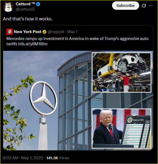The height and width of the screenshot is (164, 158).
Task: Click the New York Post logo avatar
Action: [10, 32]
